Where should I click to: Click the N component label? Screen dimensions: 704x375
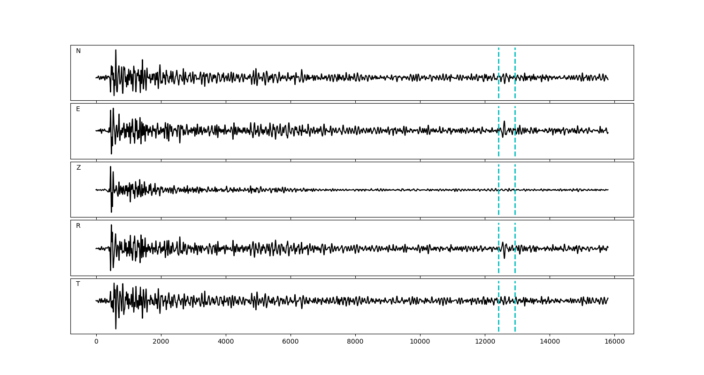point(78,51)
